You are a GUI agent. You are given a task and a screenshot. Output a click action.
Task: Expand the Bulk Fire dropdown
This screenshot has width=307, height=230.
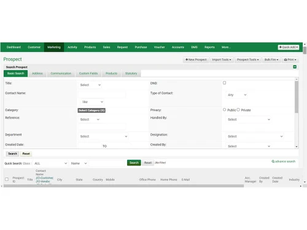pyautogui.click(x=271, y=59)
